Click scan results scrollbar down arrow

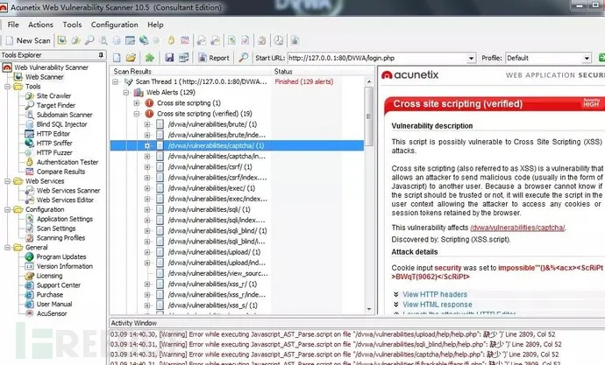(369, 309)
